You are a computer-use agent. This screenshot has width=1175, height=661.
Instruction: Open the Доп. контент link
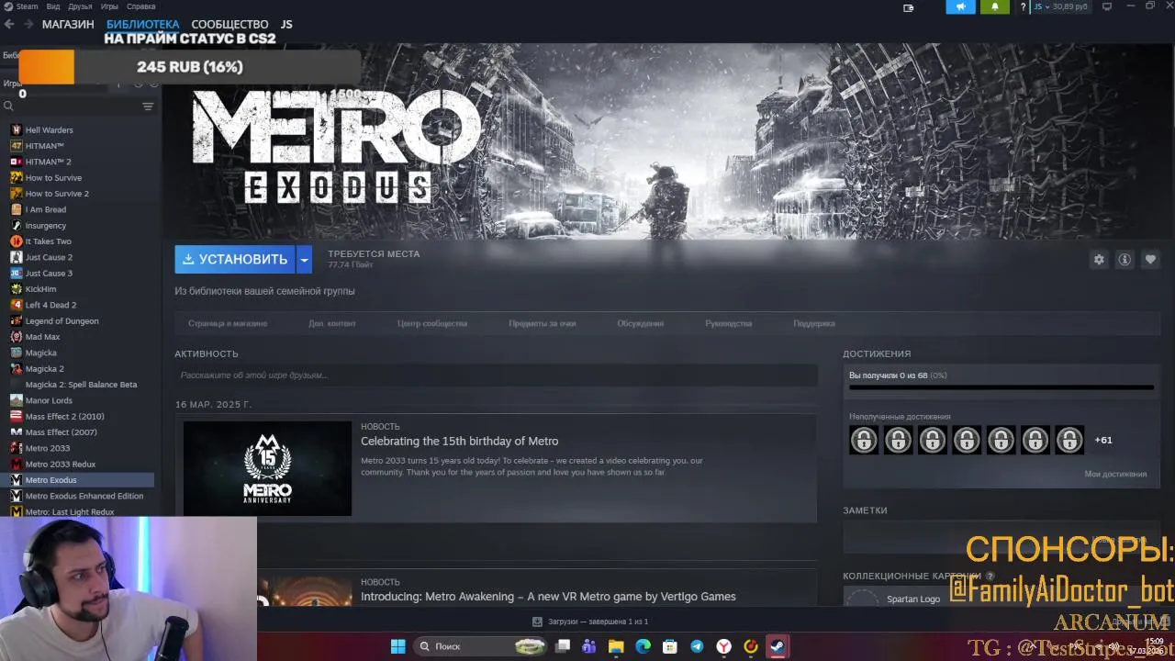pos(332,323)
